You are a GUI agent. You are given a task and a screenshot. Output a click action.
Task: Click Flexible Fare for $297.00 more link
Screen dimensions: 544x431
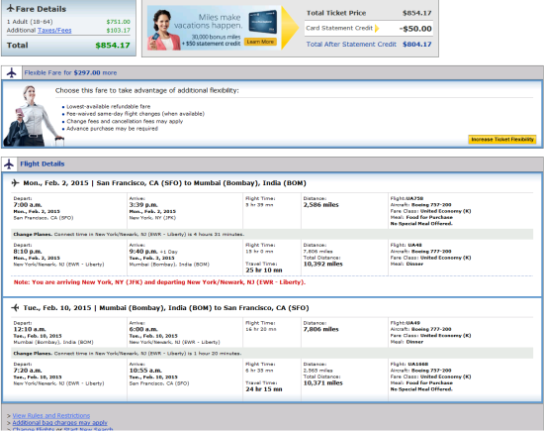70,73
